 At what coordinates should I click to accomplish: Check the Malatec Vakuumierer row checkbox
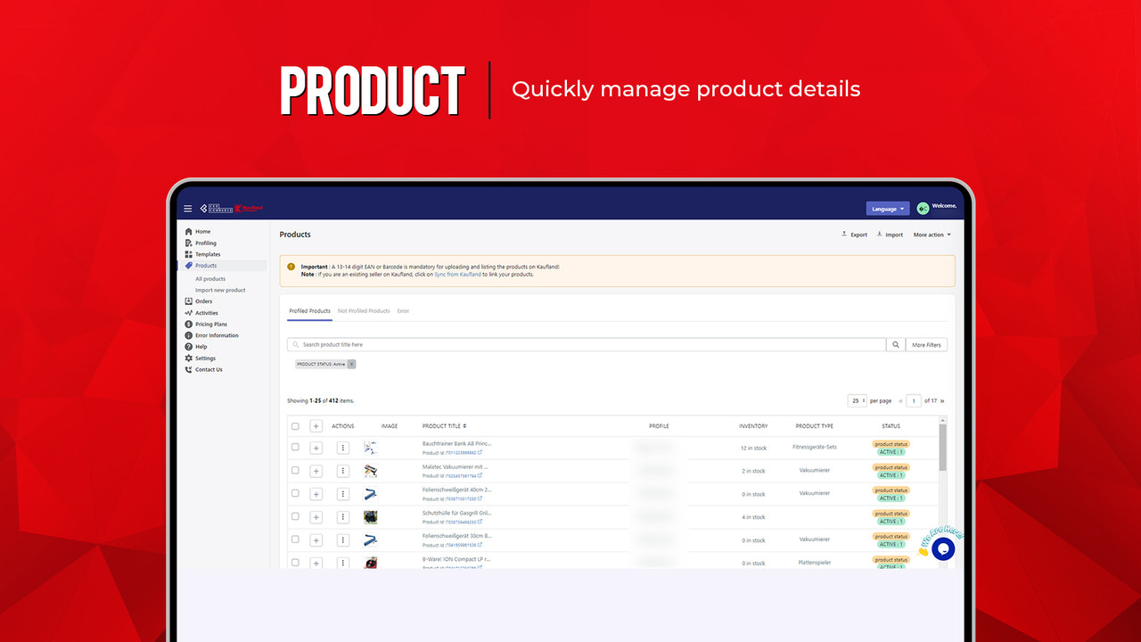295,470
